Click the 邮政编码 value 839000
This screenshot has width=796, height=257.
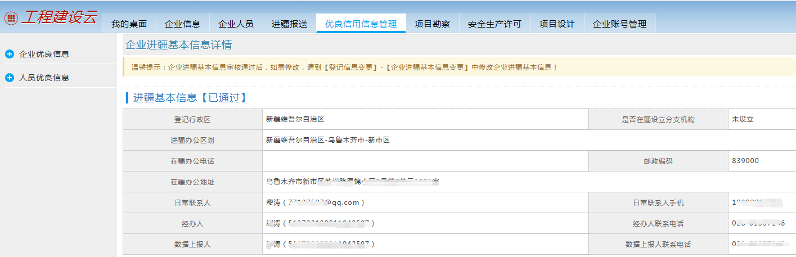pyautogui.click(x=745, y=161)
